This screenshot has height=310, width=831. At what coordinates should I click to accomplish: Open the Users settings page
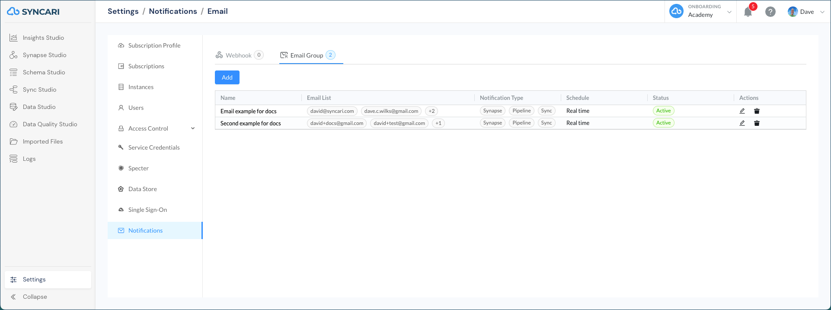[136, 108]
